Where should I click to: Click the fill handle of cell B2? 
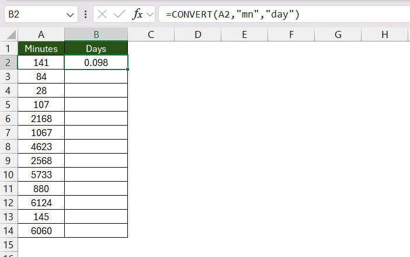127,70
